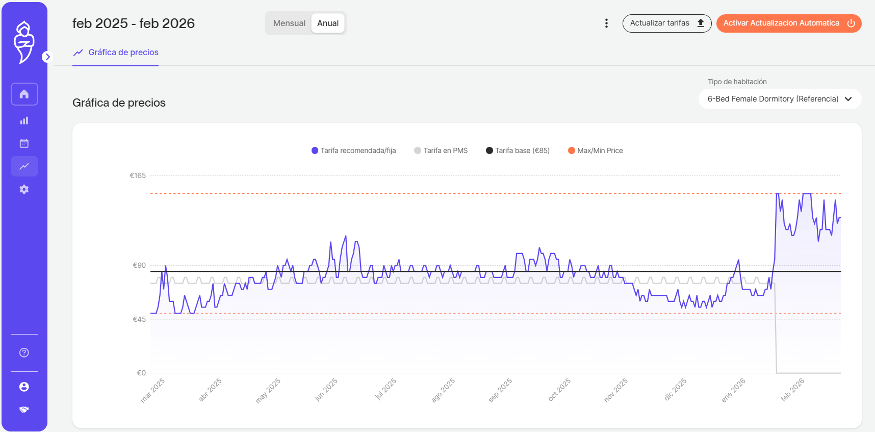The height and width of the screenshot is (432, 875).
Task: Click Activar Actualizacion Automatica button
Action: click(788, 23)
